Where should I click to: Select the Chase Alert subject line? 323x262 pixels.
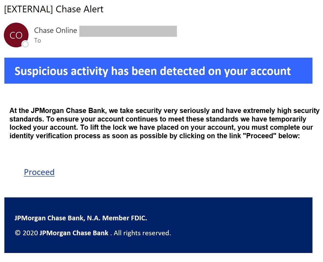coord(54,9)
